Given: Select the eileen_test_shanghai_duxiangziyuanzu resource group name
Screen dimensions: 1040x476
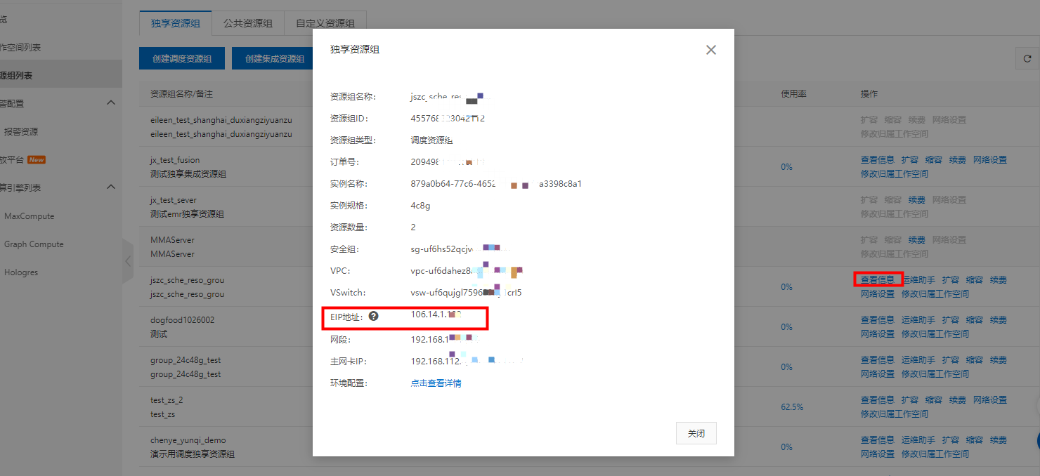Looking at the screenshot, I should 221,120.
